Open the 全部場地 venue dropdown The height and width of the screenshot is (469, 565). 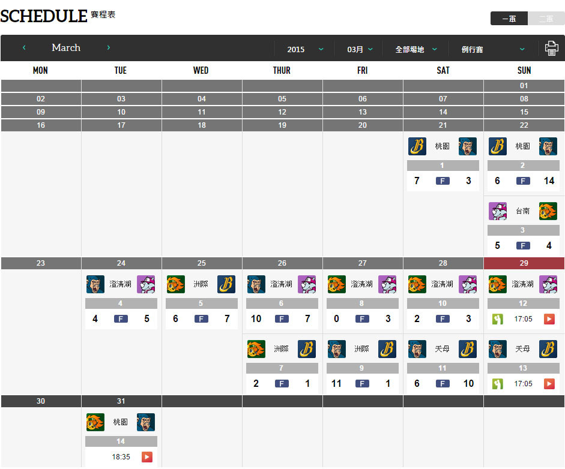point(415,49)
